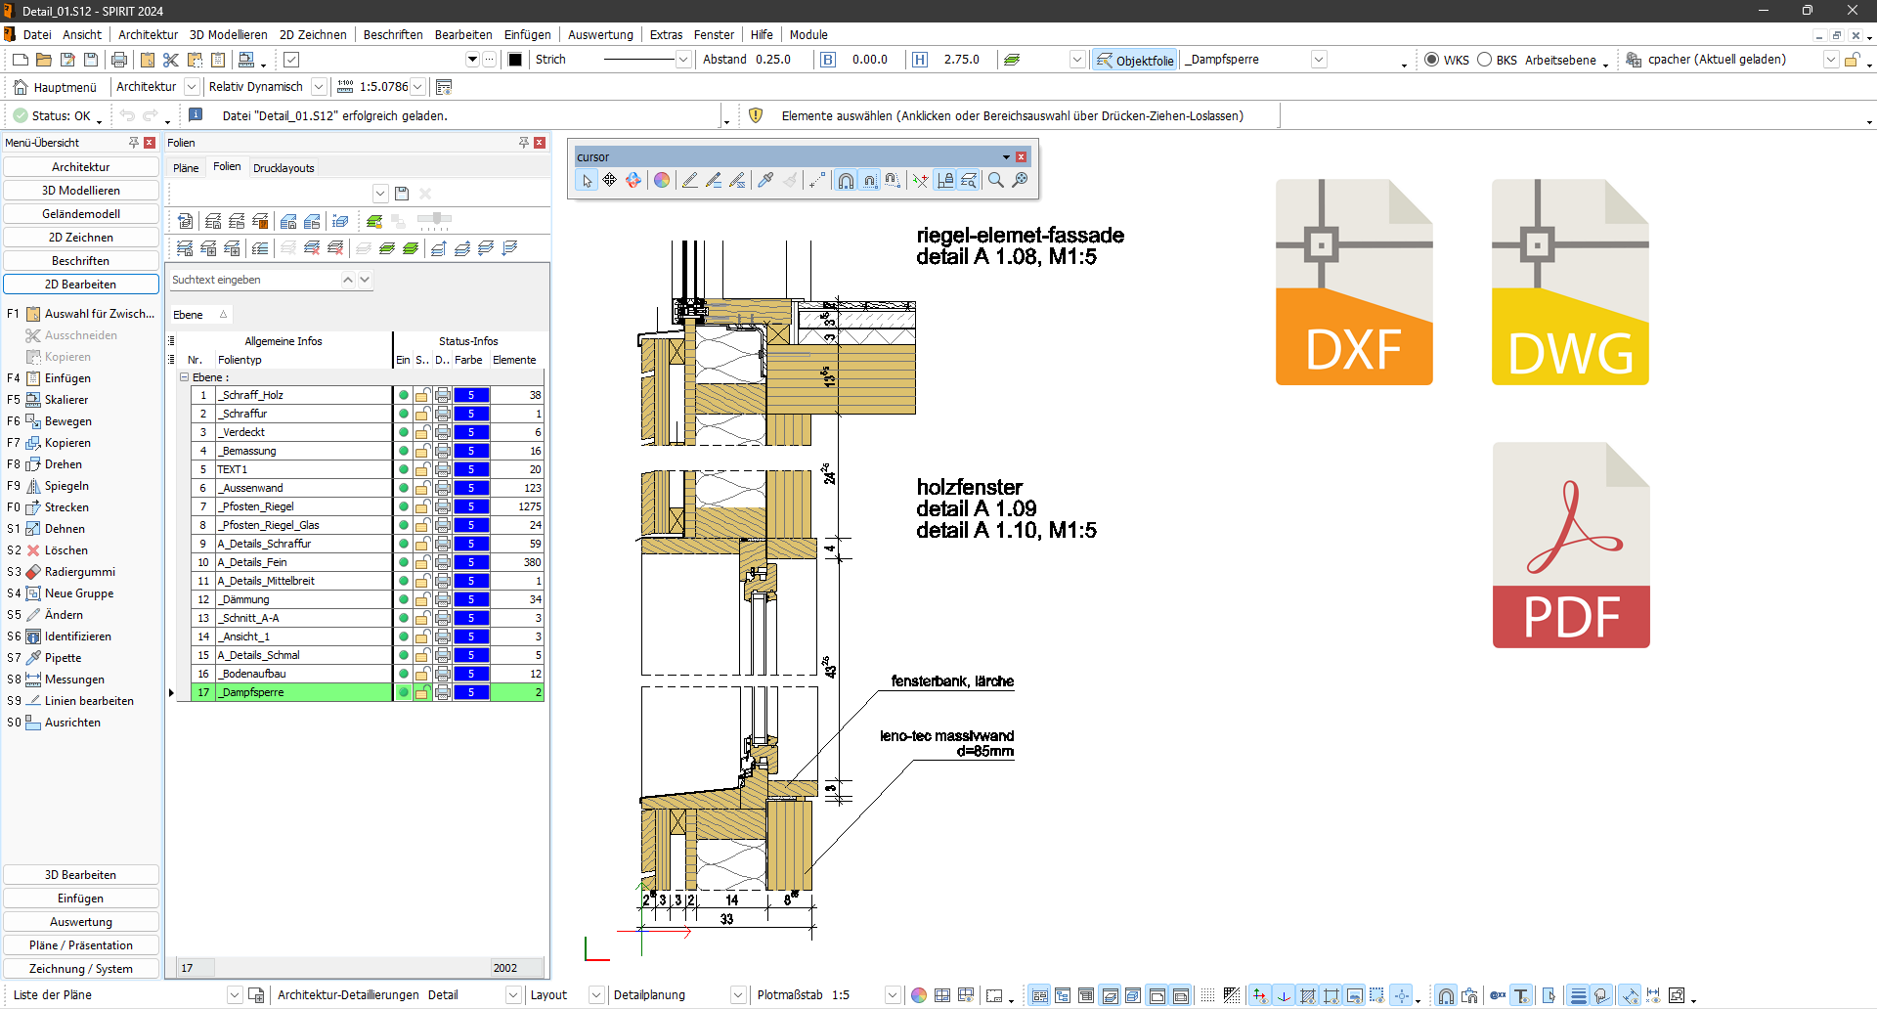
Task: Open the Plotmaßstab 1:5 dropdown
Action: point(893,994)
